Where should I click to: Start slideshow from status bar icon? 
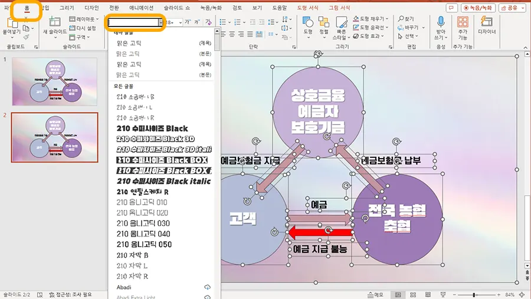443,295
